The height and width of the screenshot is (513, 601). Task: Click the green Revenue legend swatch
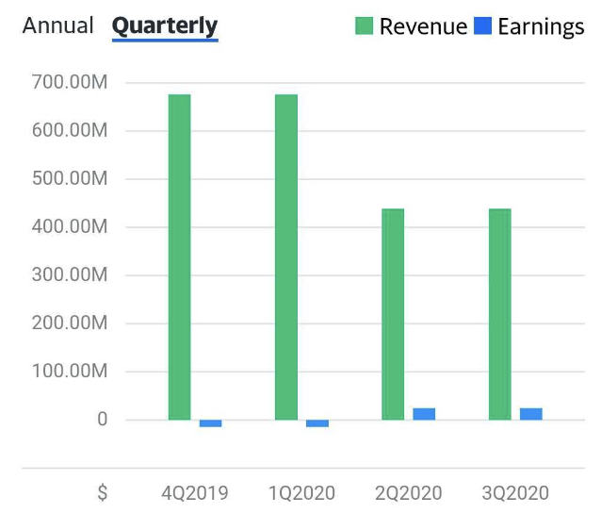coord(365,26)
